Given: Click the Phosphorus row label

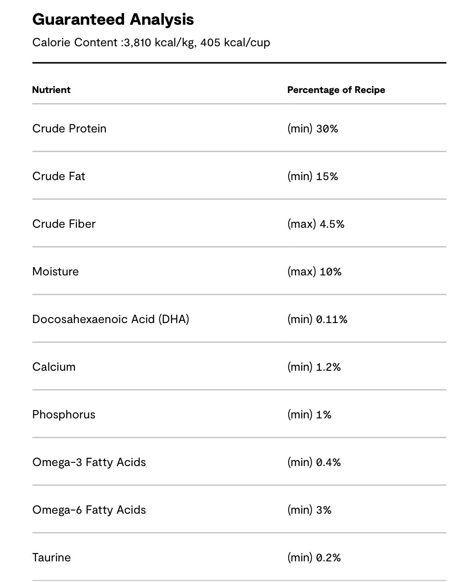Looking at the screenshot, I should [64, 414].
